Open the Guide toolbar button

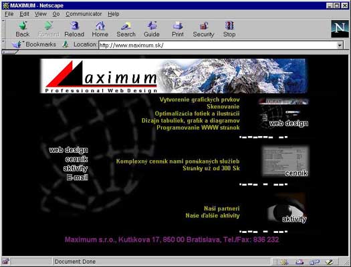(152, 29)
